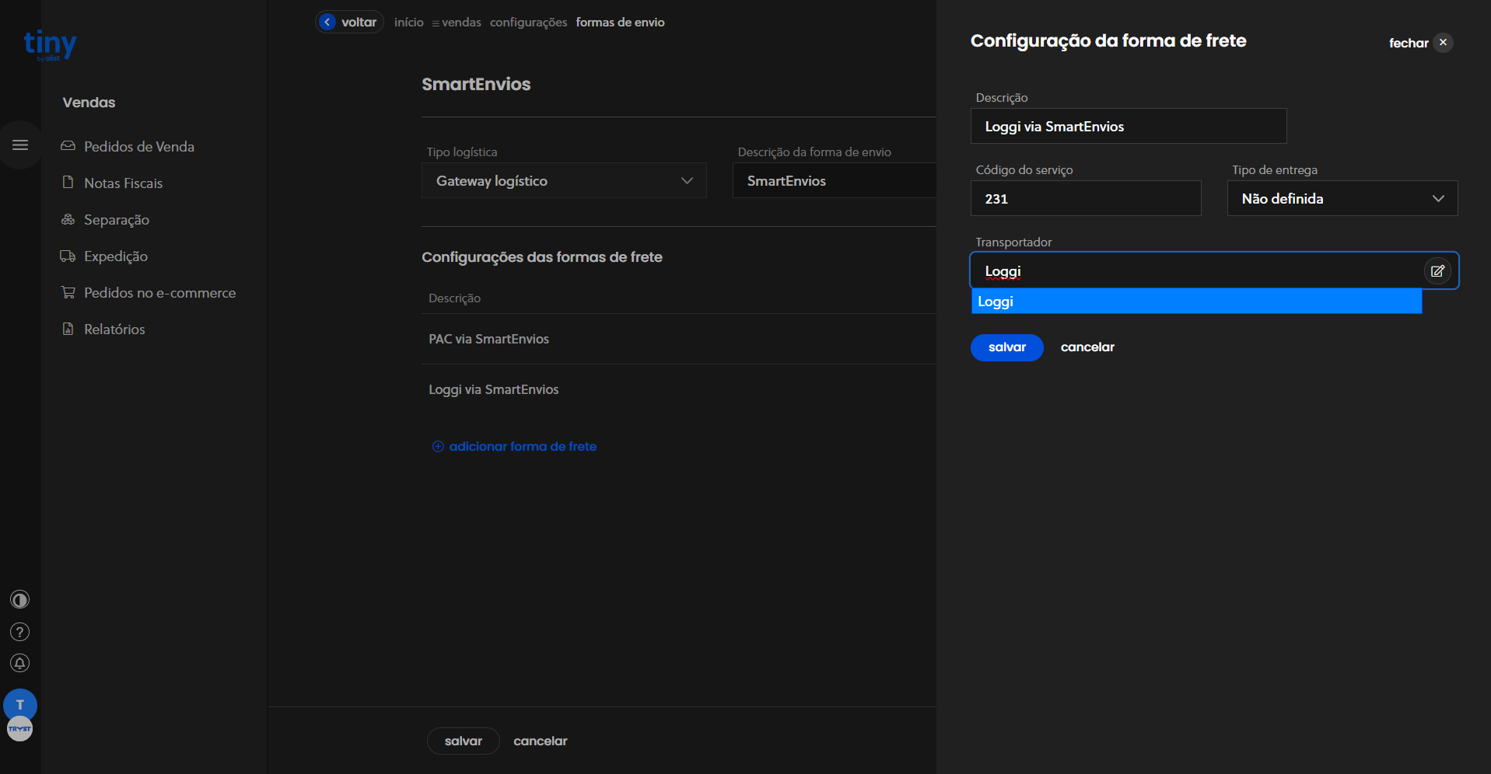Click the Descrição column header
Viewport: 1491px width, 774px height.
454,298
